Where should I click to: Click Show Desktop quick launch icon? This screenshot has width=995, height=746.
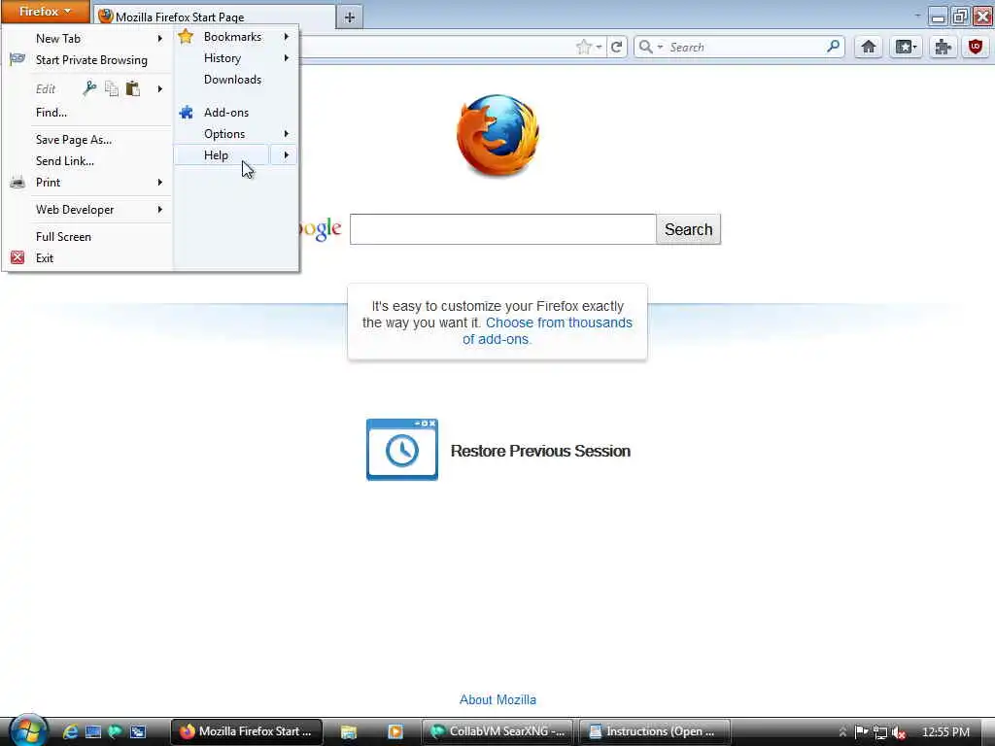pyautogui.click(x=93, y=731)
